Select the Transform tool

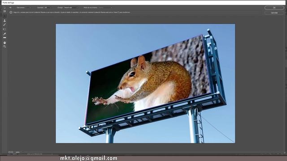[x=4, y=29]
